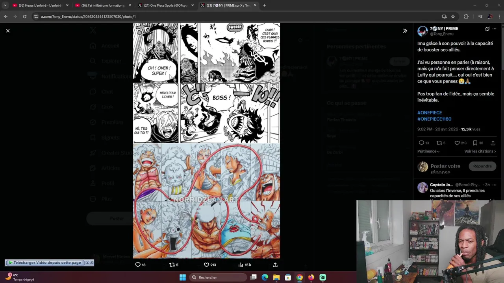Viewport: 504px width, 283px height.
Task: Click the address bar URL
Action: 88,17
